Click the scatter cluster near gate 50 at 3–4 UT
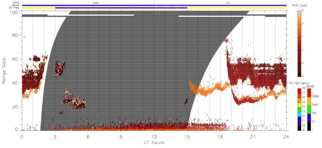The height and width of the screenshot is (148, 322). click(60, 68)
